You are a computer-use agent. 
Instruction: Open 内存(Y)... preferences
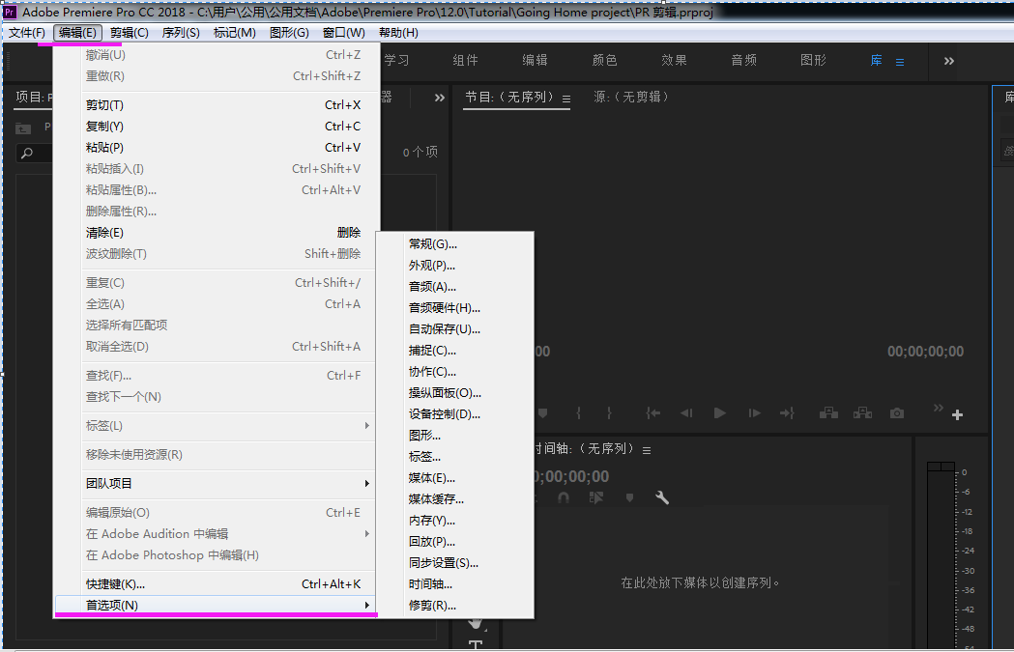pyautogui.click(x=455, y=521)
